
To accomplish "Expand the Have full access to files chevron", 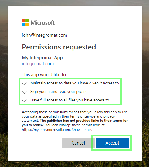I will (24, 101).
